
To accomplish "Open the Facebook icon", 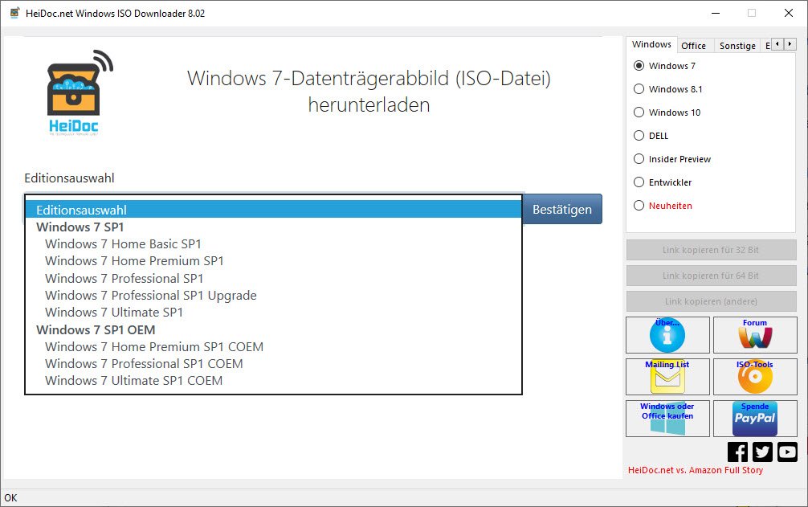I will [x=737, y=452].
